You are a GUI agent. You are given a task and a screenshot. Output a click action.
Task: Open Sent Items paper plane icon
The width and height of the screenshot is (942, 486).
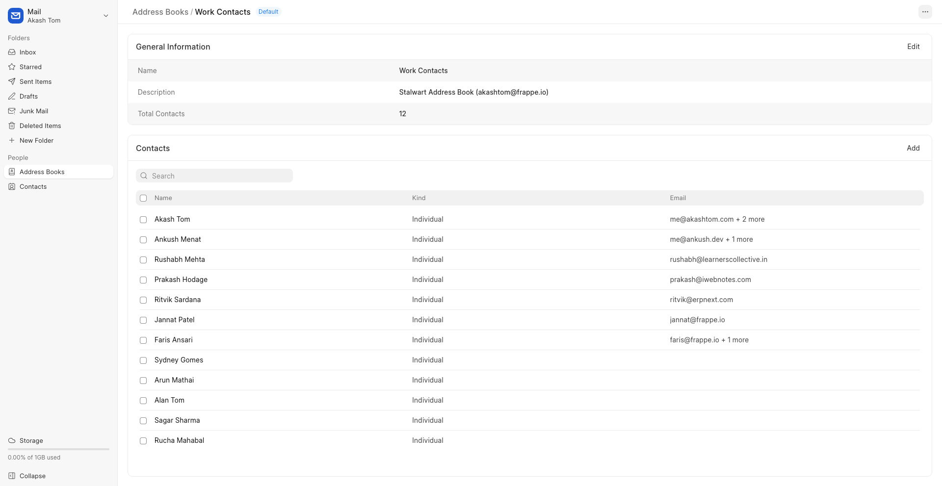pyautogui.click(x=12, y=81)
